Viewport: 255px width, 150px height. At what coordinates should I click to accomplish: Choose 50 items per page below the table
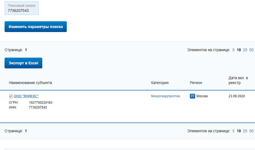point(251,131)
